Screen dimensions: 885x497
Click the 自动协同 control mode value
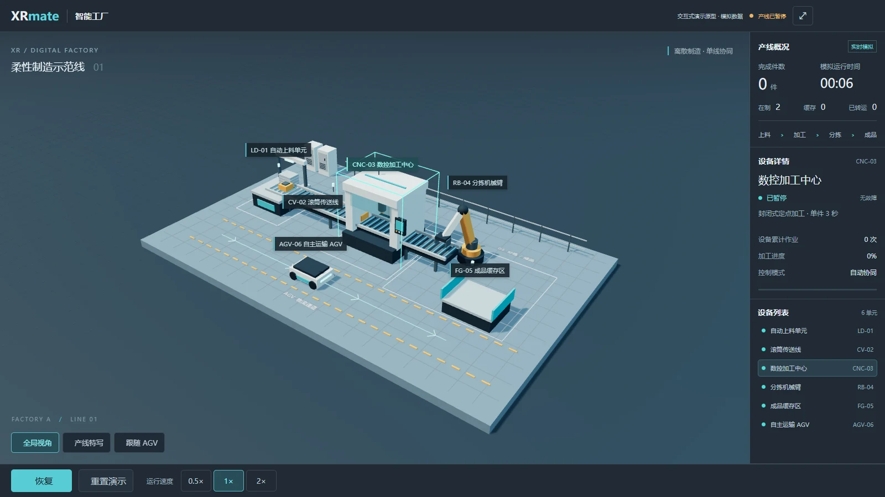[863, 273]
